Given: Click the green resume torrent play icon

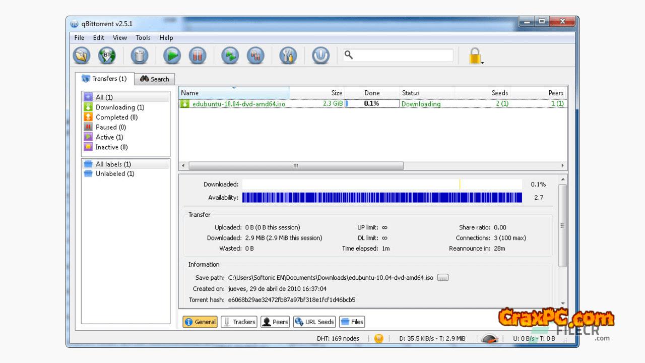Looking at the screenshot, I should [172, 55].
